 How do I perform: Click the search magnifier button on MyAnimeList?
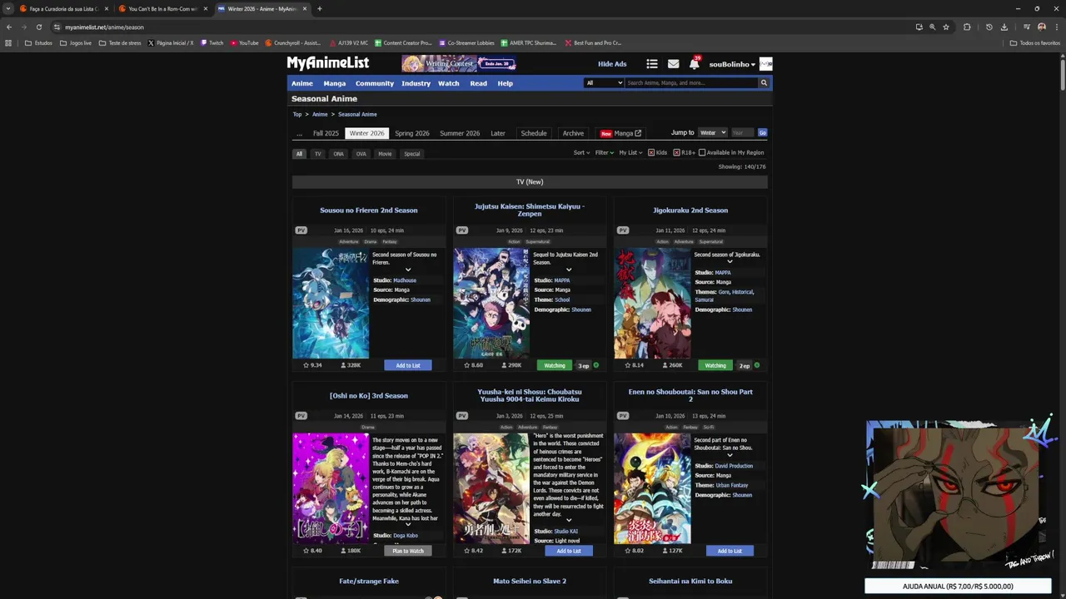[x=763, y=83]
